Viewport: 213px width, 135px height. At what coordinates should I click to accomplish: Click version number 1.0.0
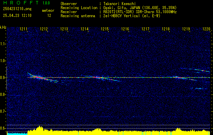46,3
